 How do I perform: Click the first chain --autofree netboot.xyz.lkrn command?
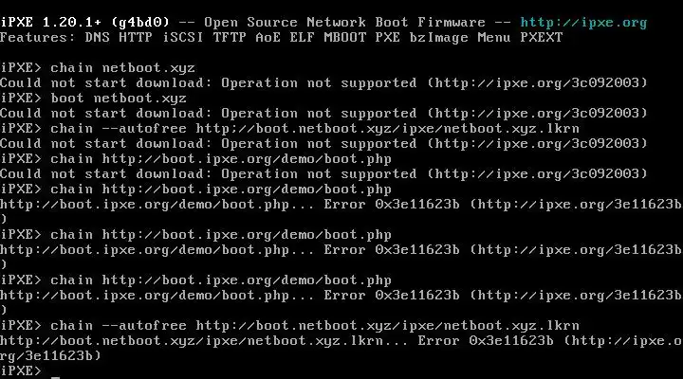[x=315, y=129]
